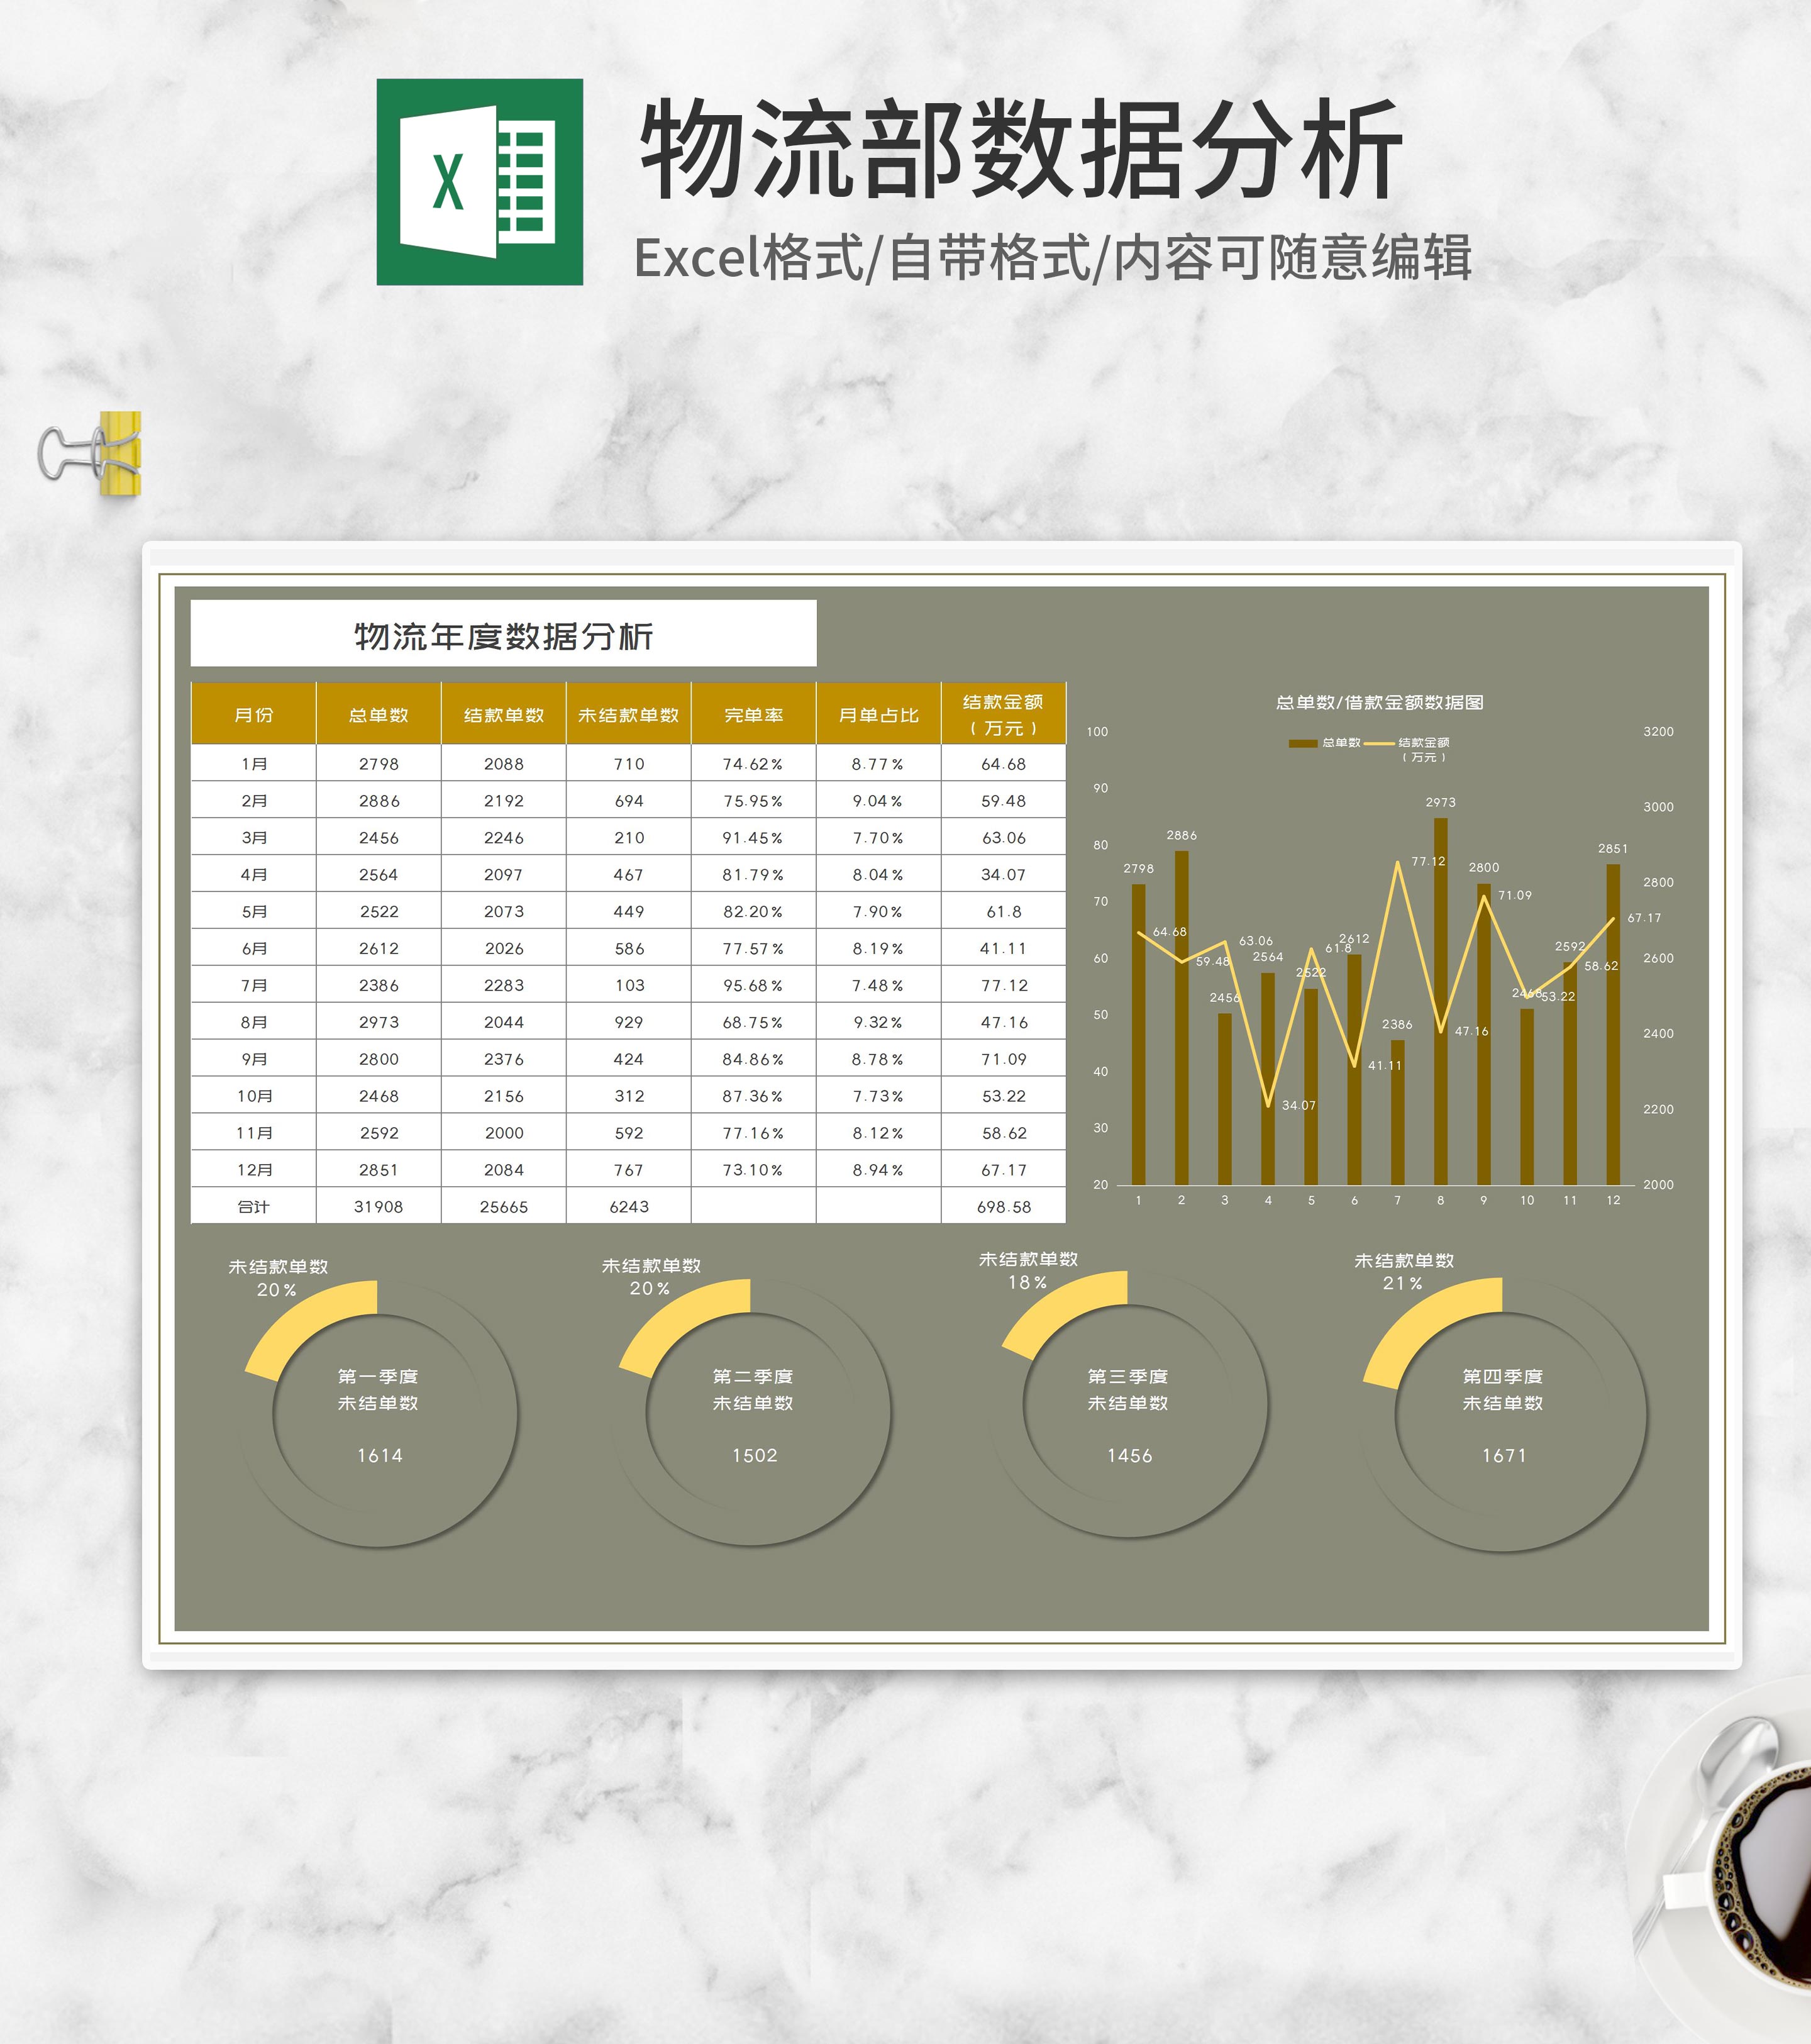This screenshot has width=1811, height=2044.
Task: Select the 合计 total row label
Action: (253, 1207)
